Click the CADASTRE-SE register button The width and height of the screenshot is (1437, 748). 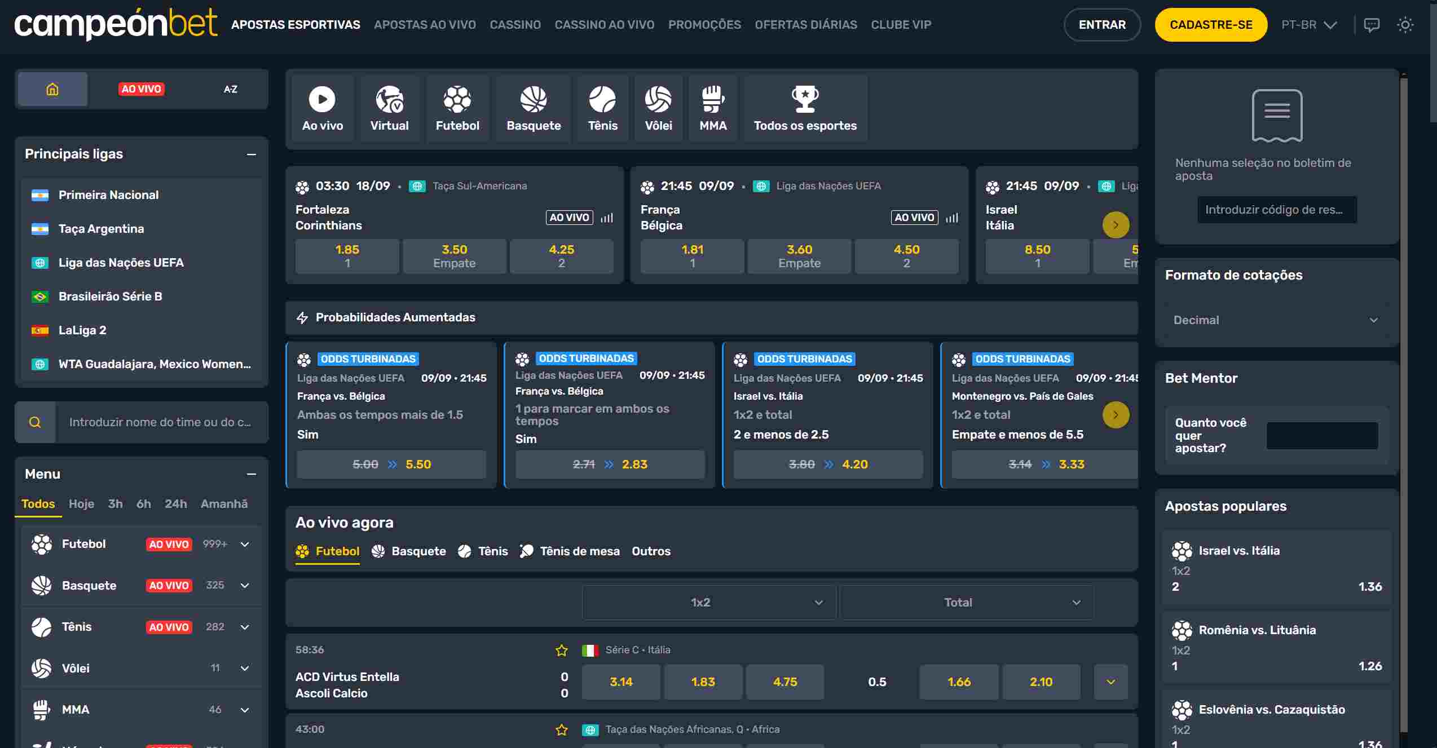tap(1211, 25)
